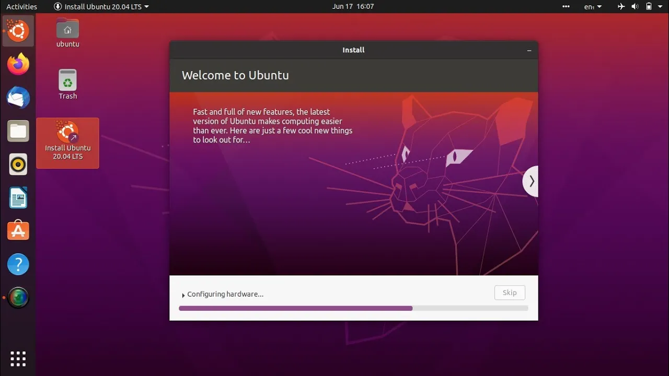Viewport: 669px width, 376px height.
Task: Click the volume speaker icon in top bar
Action: (x=635, y=7)
